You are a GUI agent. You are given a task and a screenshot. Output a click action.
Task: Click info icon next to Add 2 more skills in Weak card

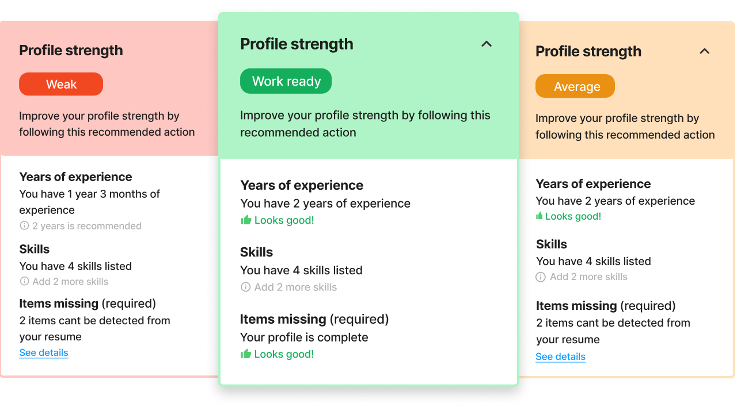[x=24, y=281]
